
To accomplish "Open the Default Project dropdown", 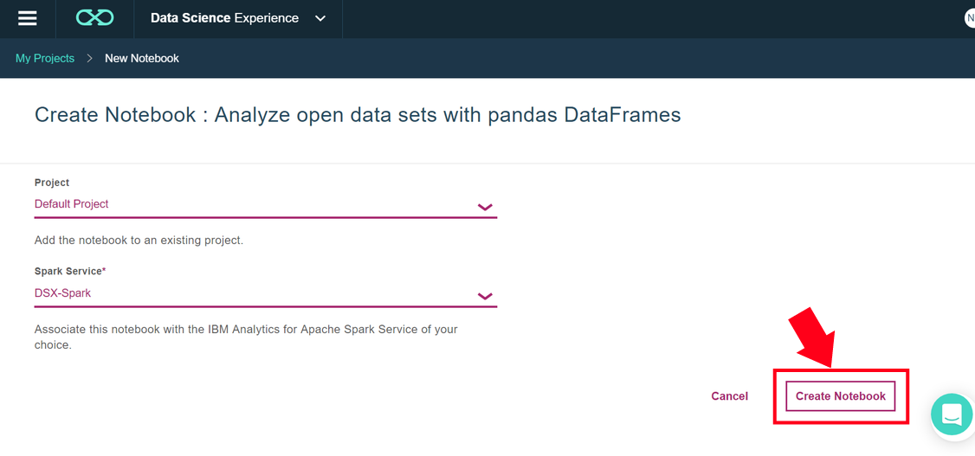I will 266,204.
